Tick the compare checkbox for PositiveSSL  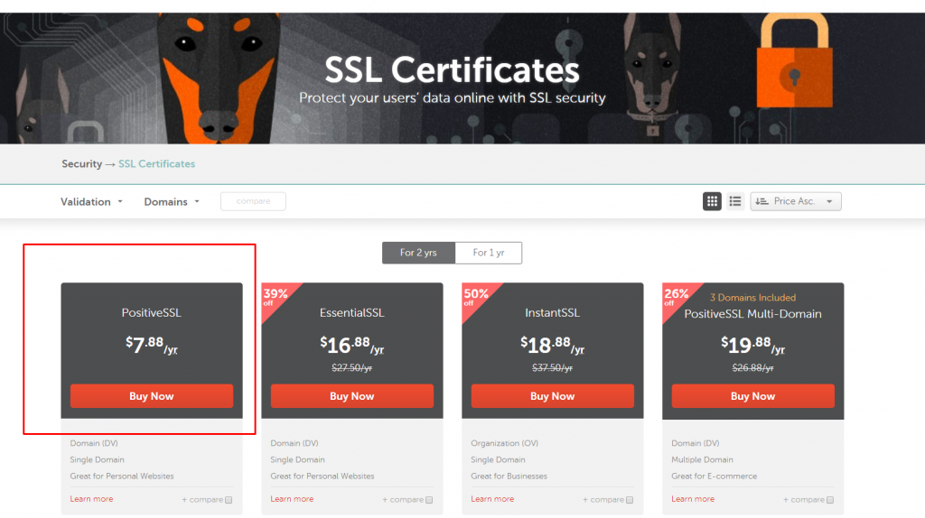pyautogui.click(x=229, y=500)
